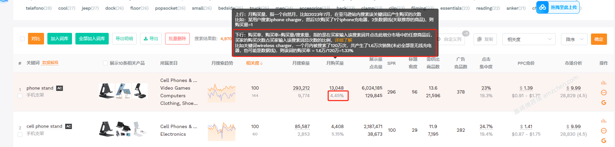Open 详细了解 link in tooltip
The height and width of the screenshot is (147, 615).
click(344, 40)
